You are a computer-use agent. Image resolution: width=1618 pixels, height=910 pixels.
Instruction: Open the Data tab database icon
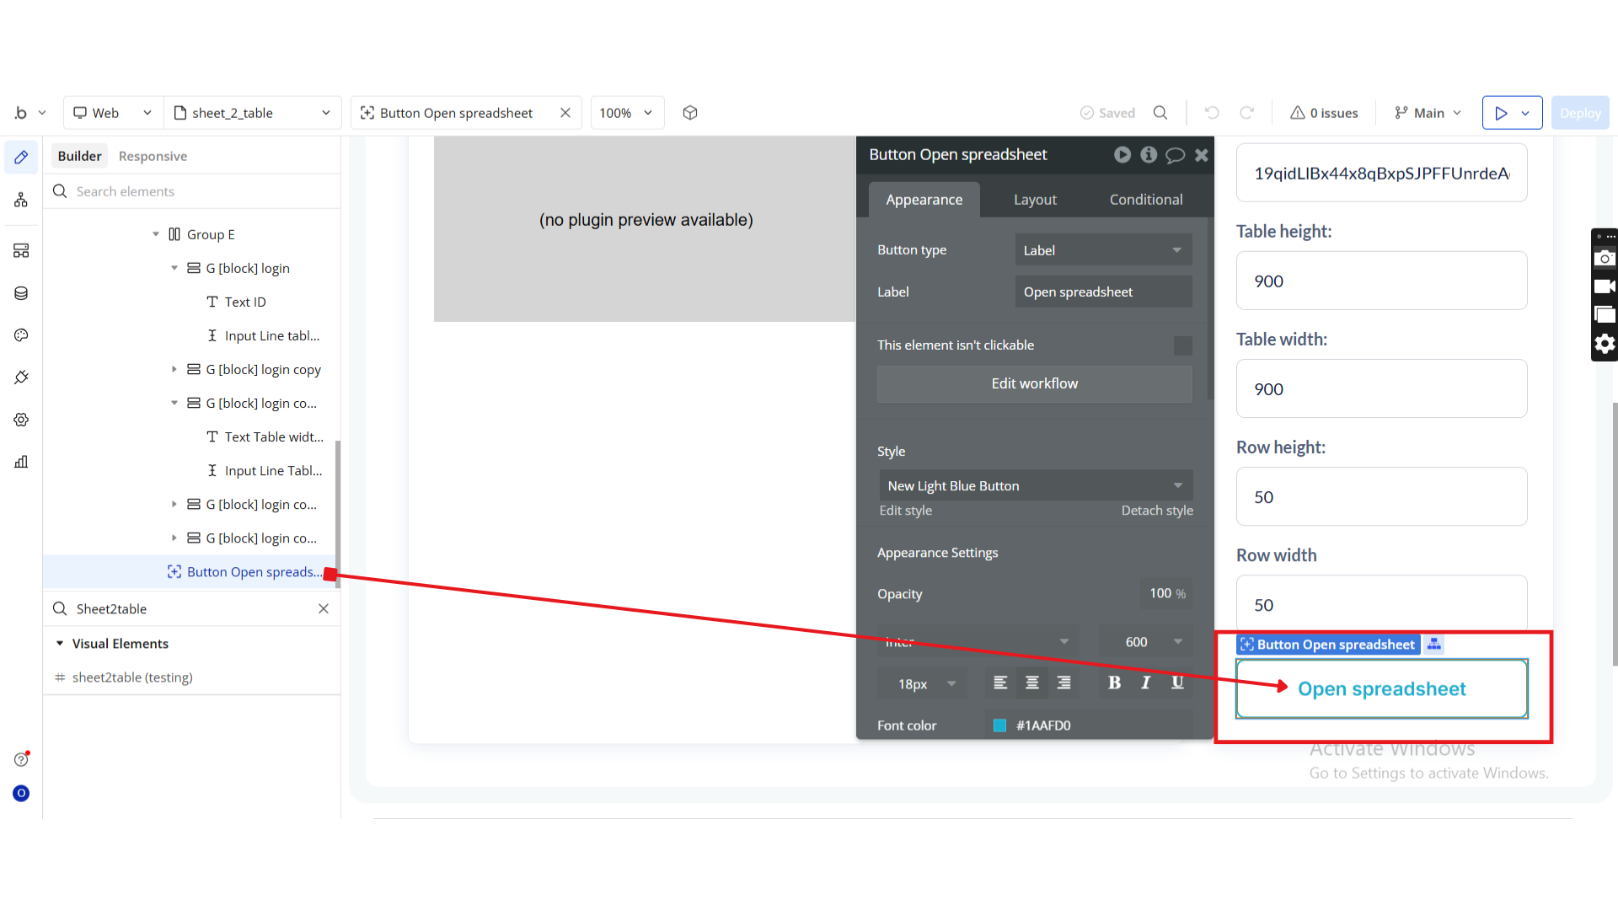pos(21,293)
